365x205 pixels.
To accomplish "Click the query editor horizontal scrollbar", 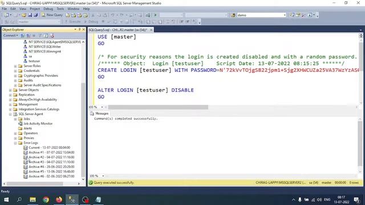I will coord(158,107).
